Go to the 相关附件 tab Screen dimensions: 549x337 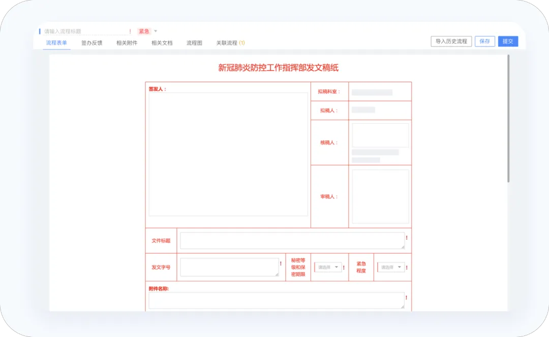(127, 43)
